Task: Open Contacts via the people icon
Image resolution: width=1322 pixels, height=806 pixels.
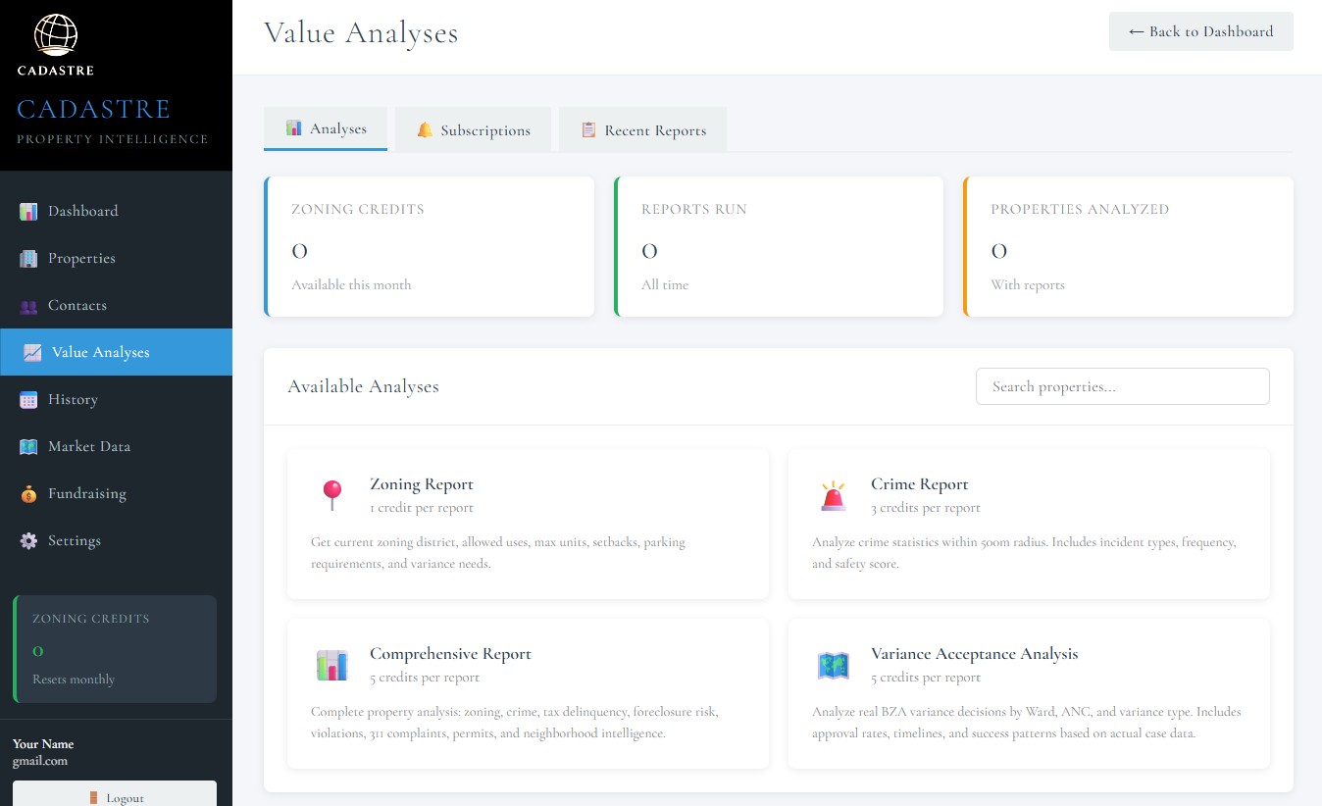Action: point(29,305)
